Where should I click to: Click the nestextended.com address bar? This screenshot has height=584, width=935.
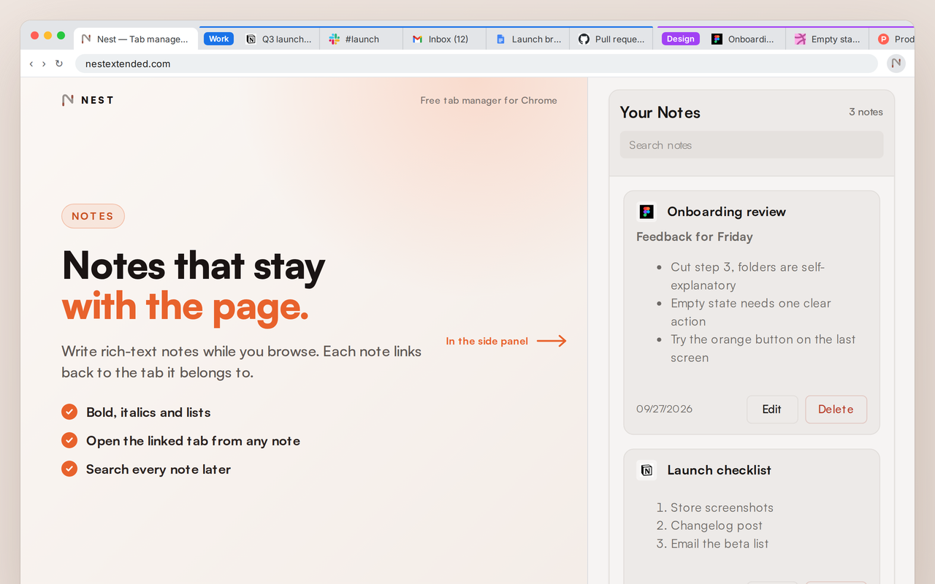(476, 64)
